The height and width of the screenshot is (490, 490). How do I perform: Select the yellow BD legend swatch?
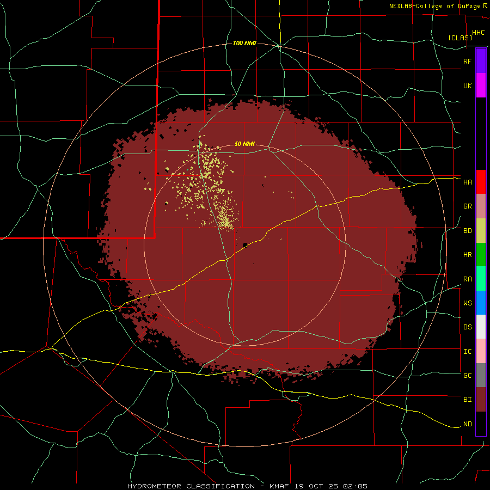[481, 231]
